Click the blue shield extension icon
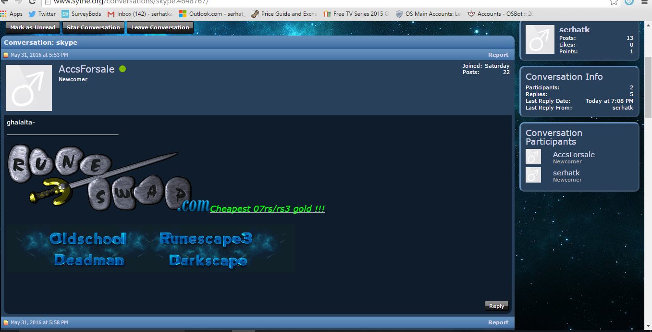The height and width of the screenshot is (332, 652). (x=629, y=2)
